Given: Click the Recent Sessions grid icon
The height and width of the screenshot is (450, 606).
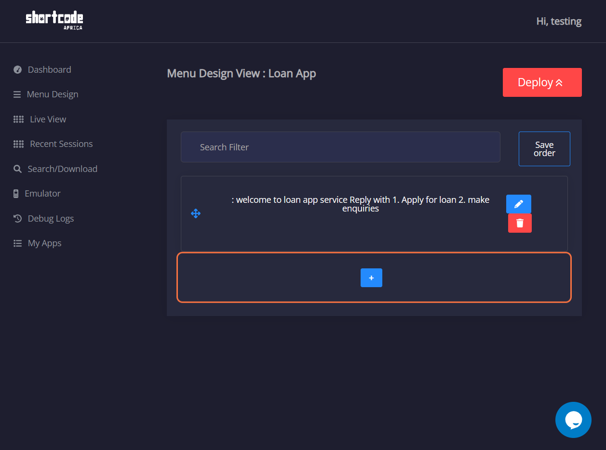Looking at the screenshot, I should pyautogui.click(x=18, y=144).
